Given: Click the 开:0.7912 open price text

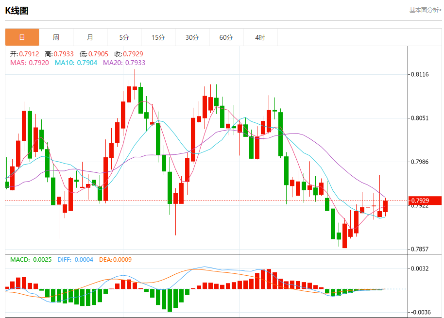Looking at the screenshot, I should (25, 54).
